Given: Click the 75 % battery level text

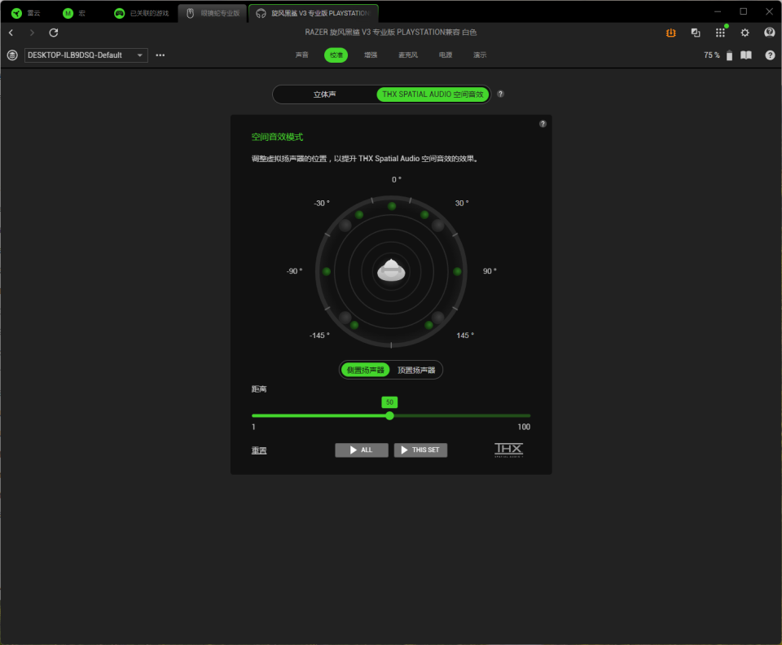Looking at the screenshot, I should click(x=712, y=55).
